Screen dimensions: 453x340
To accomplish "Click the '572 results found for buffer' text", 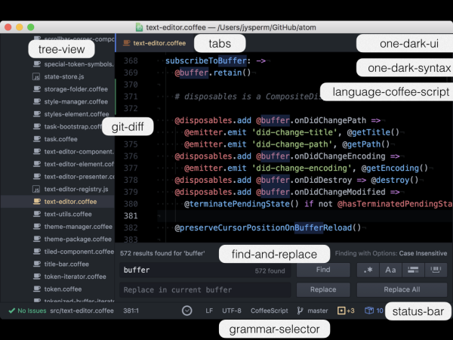I will click(x=162, y=253).
